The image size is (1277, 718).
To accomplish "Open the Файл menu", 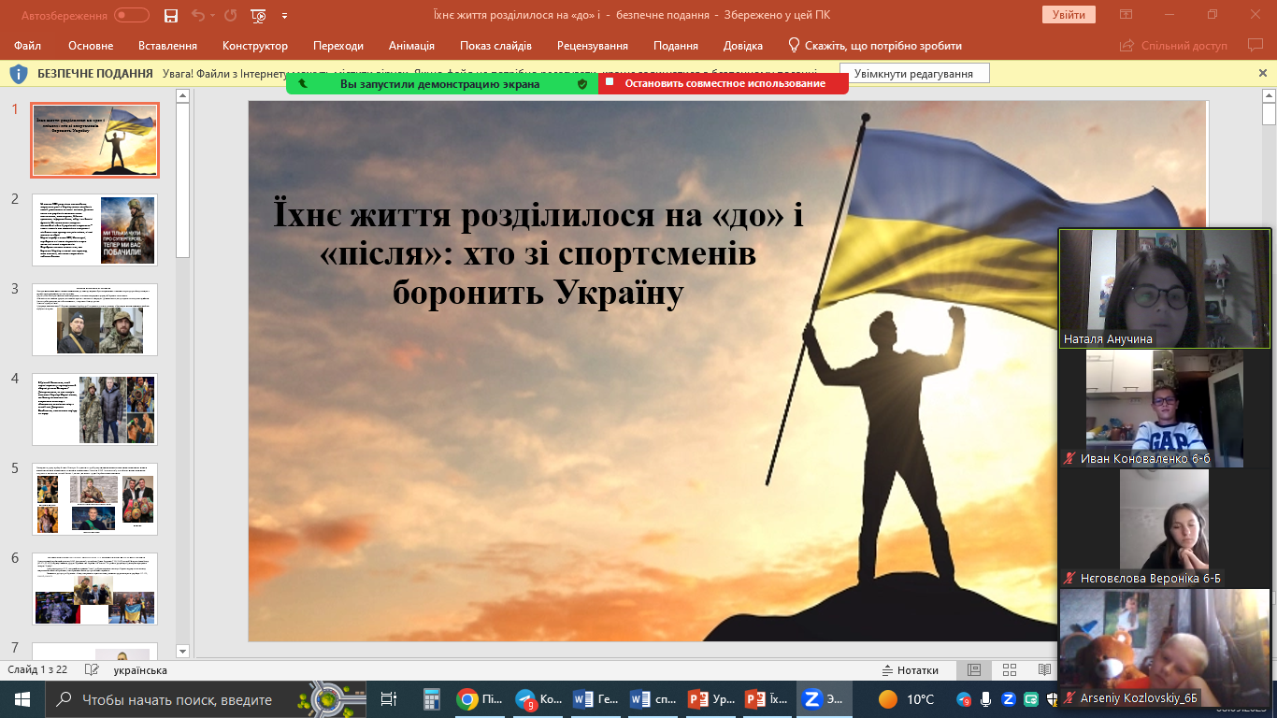I will tap(28, 46).
